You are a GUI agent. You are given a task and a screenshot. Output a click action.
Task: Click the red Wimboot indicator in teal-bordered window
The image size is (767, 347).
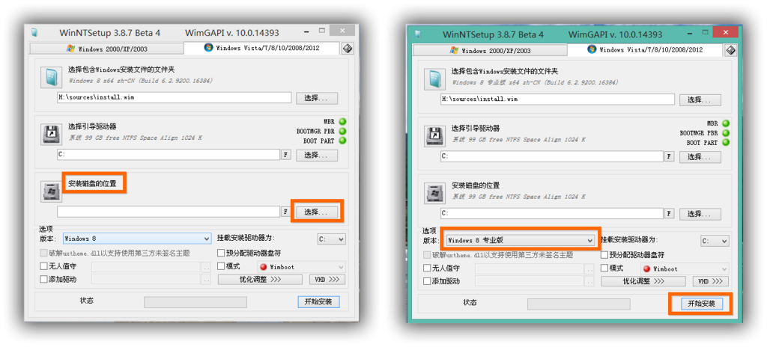pos(646,268)
